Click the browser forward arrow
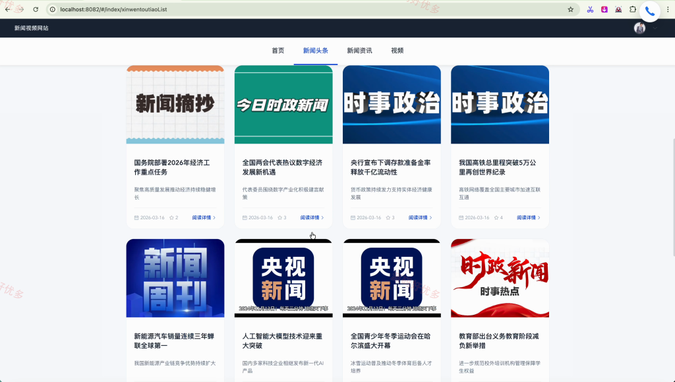 pos(20,9)
